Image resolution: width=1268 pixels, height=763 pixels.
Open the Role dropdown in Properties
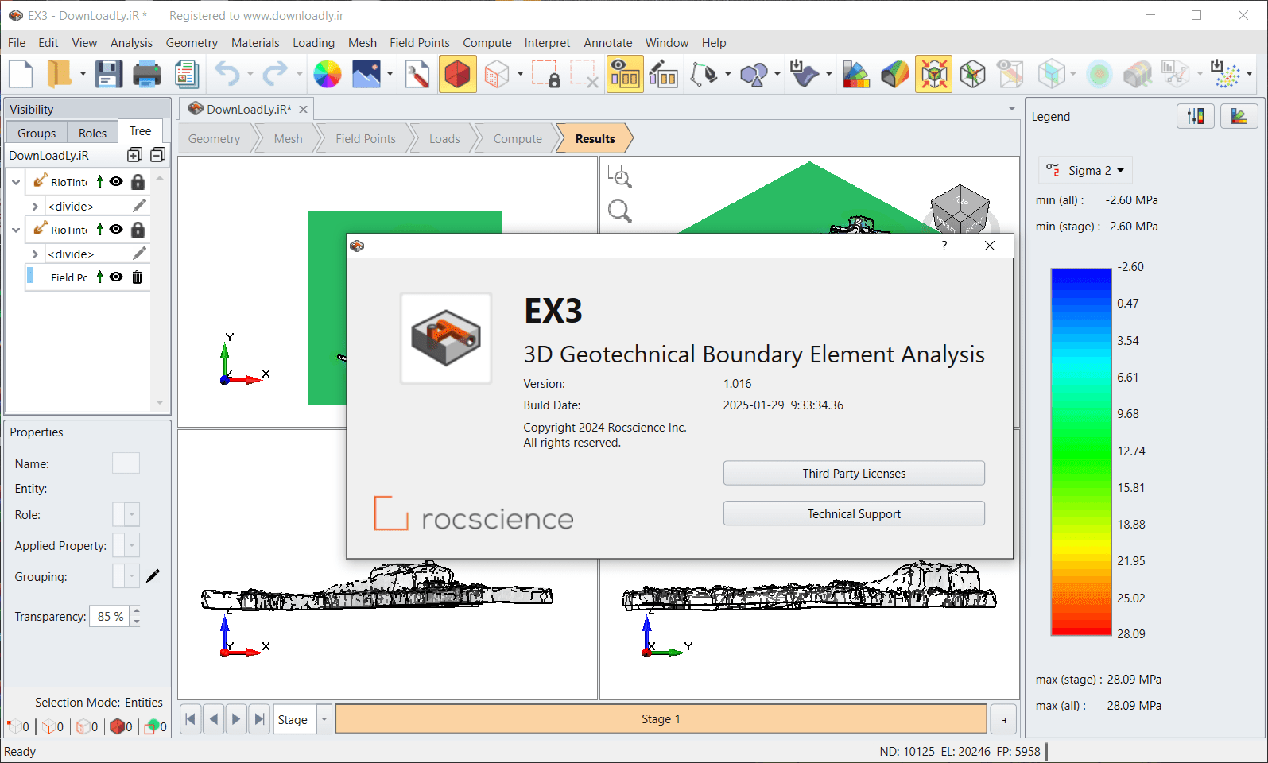[132, 515]
